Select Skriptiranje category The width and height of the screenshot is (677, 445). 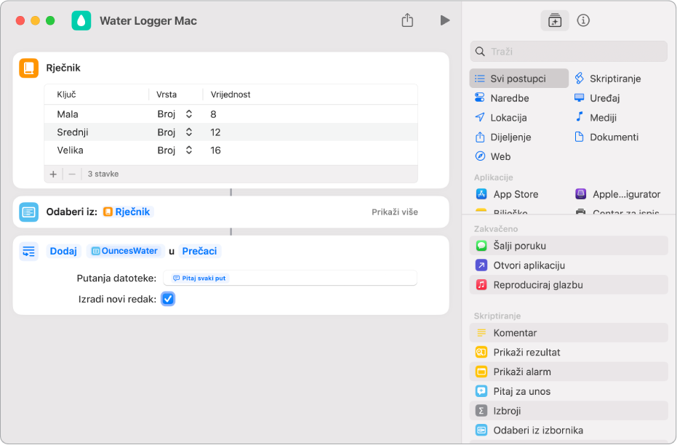(608, 79)
